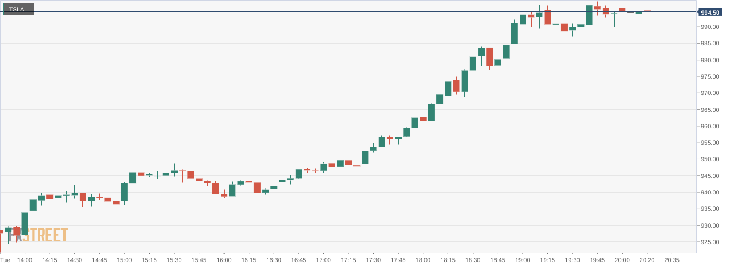Click the tall green candle at 19:40
This screenshot has width=732, height=267.
[589, 15]
